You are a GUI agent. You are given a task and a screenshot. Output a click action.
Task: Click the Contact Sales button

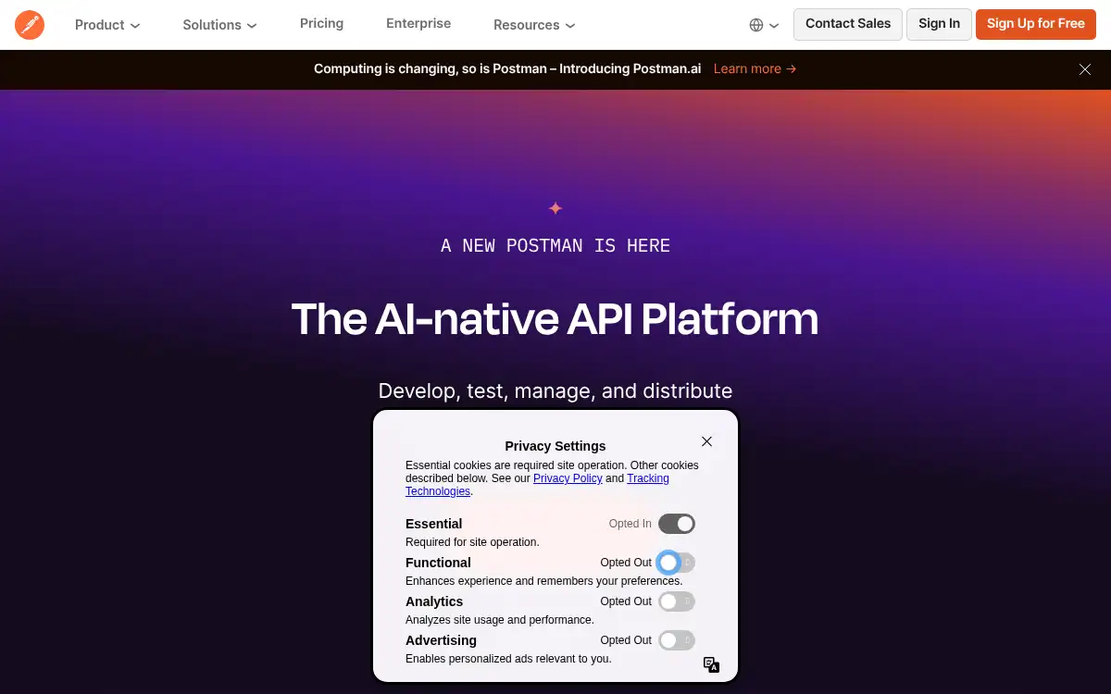pos(848,24)
